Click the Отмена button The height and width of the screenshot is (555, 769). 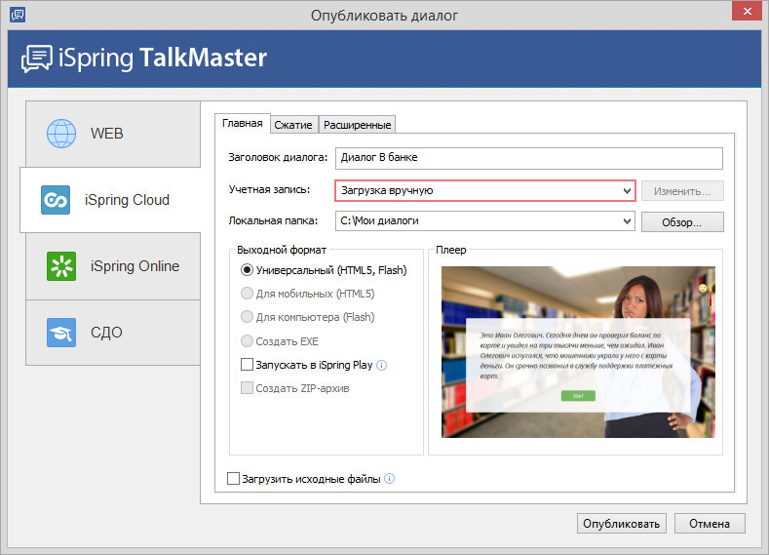point(710,524)
